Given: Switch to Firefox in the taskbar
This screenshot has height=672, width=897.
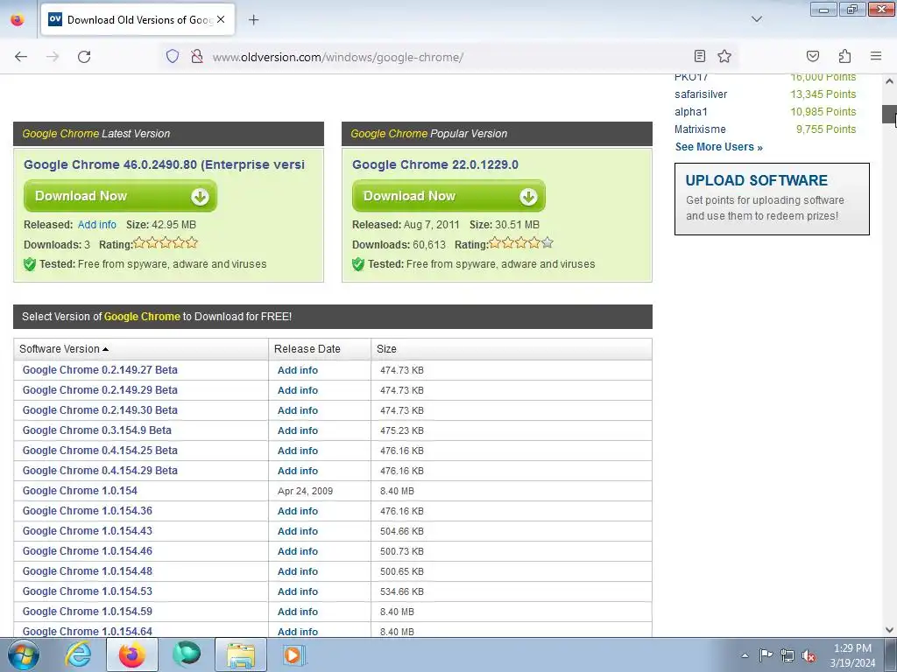Looking at the screenshot, I should click(x=132, y=654).
